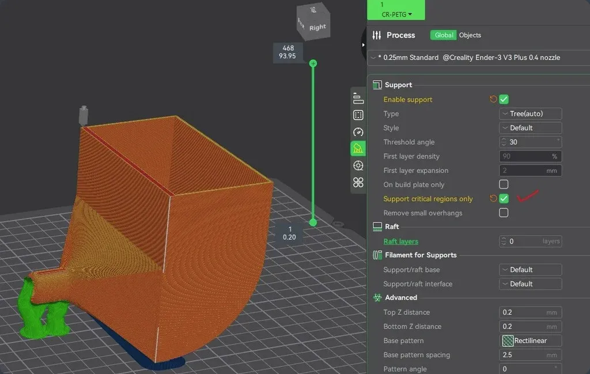
Task: Select the Global process tab
Action: pos(444,35)
